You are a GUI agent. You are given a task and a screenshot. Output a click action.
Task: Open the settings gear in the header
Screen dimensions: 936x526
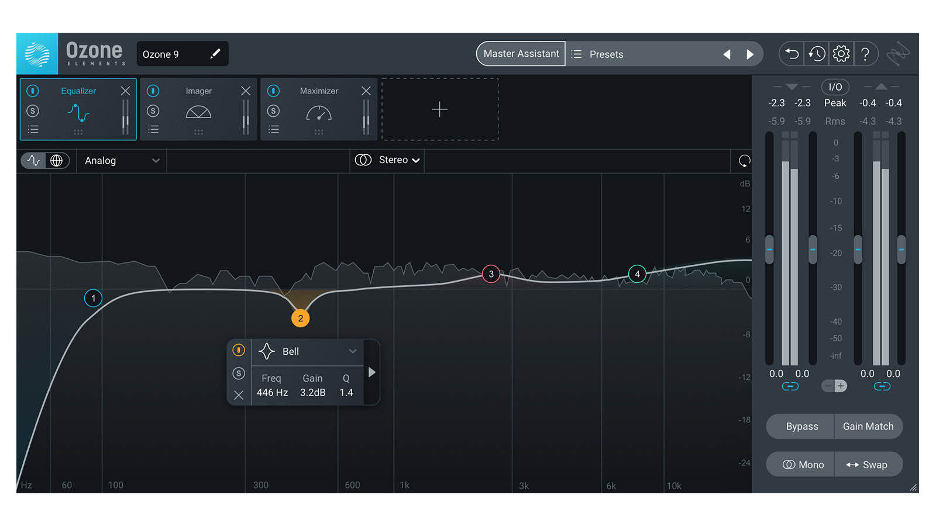click(x=841, y=54)
